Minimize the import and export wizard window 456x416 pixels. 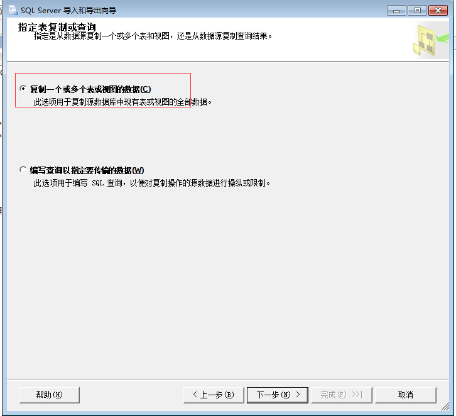point(396,11)
